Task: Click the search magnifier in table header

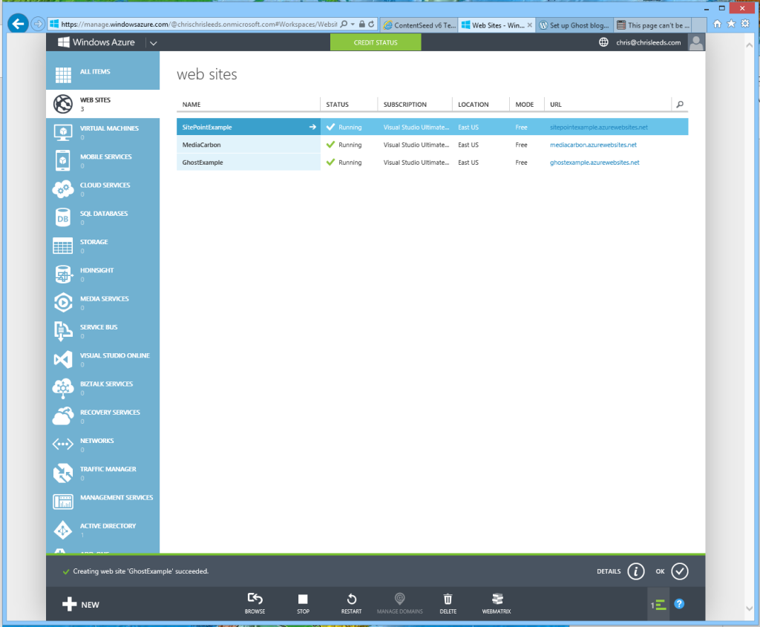Action: click(x=679, y=105)
